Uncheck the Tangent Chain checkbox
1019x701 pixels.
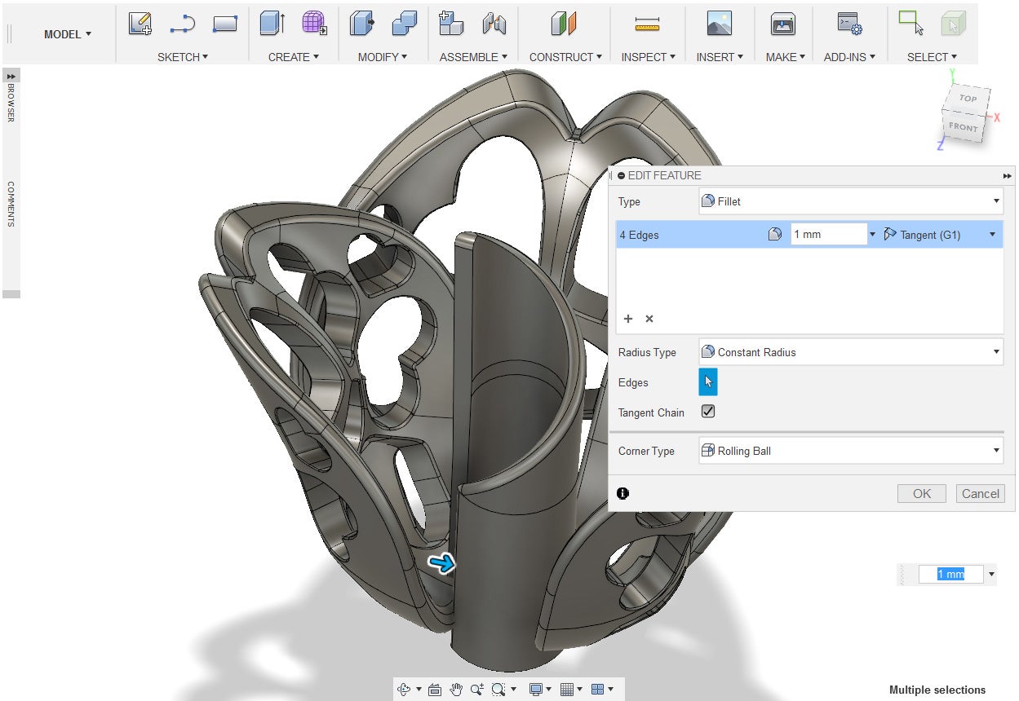click(708, 412)
